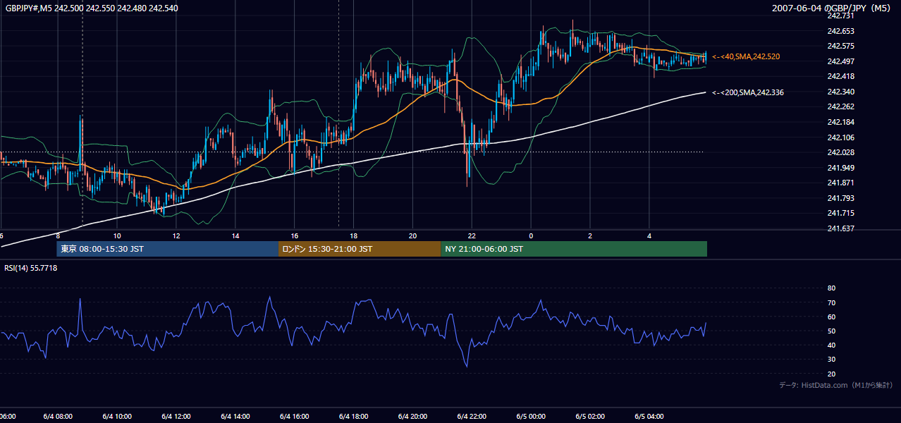Click the RSI 40 level label
The image size is (901, 423).
coord(831,345)
